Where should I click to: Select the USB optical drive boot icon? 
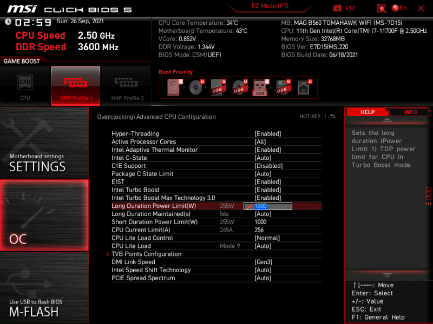coord(239,87)
